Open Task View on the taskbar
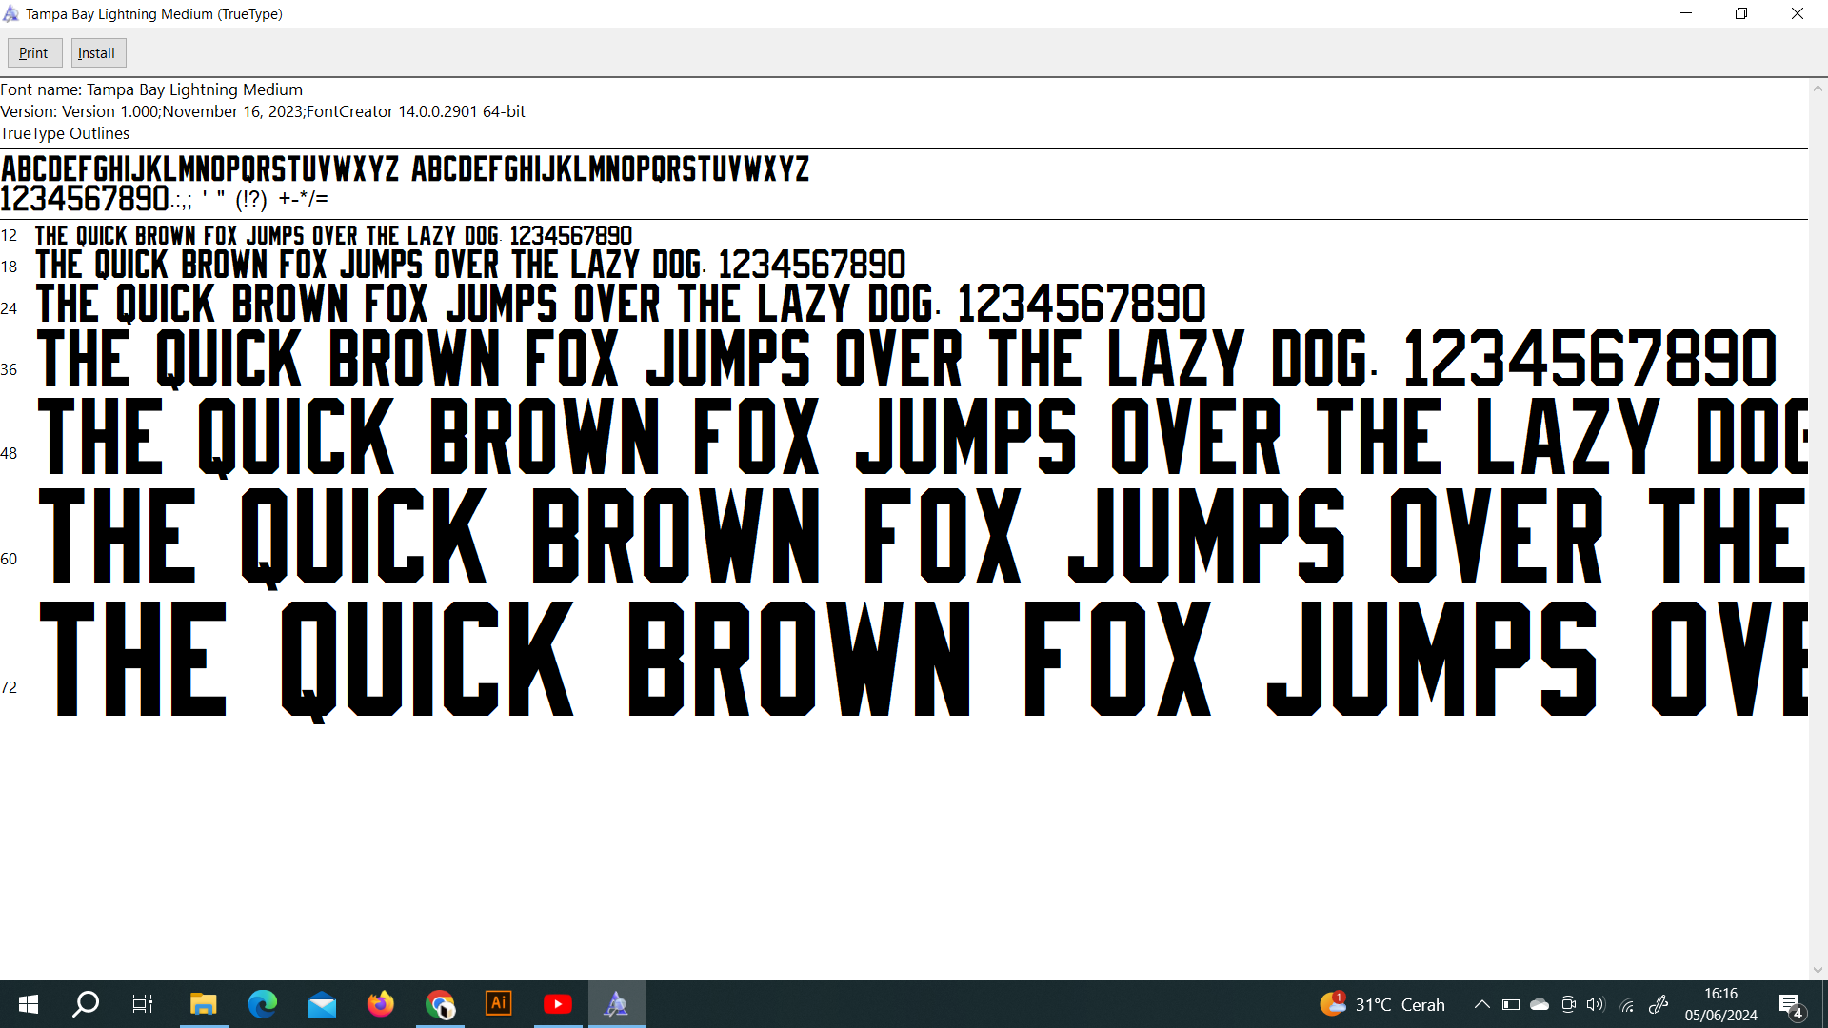 [x=143, y=1004]
